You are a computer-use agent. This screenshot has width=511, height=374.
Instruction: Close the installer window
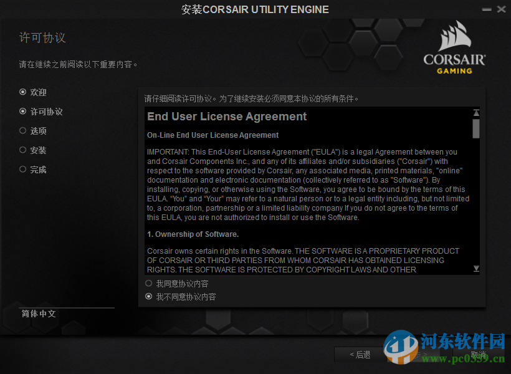501,9
